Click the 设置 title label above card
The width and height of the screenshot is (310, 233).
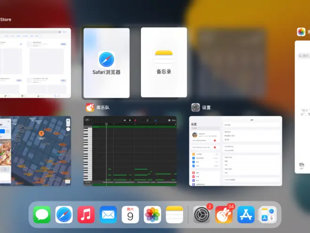click(206, 107)
